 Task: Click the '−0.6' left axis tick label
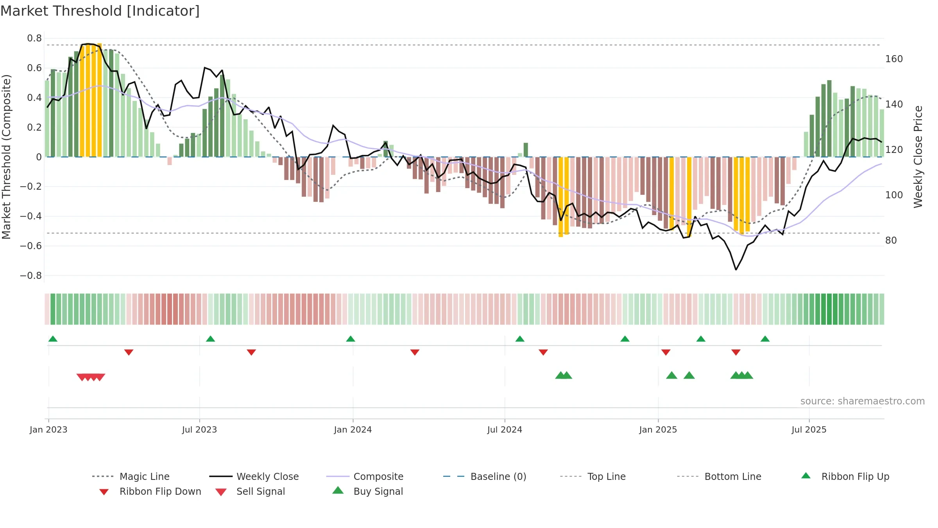[31, 246]
